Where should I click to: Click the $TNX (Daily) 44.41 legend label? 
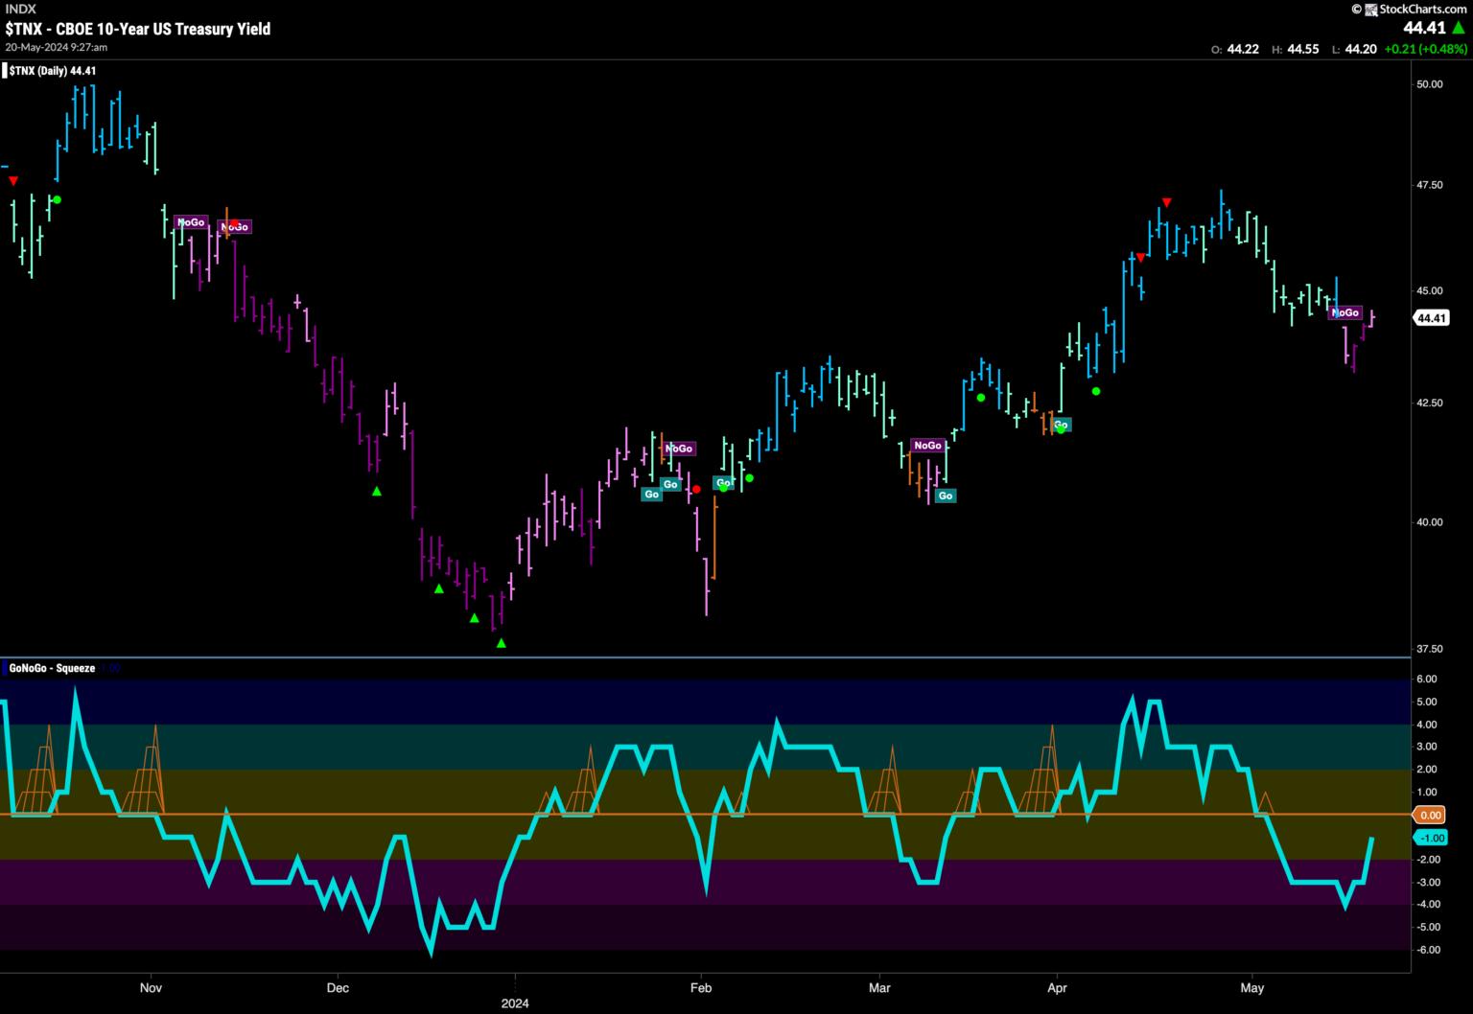pyautogui.click(x=53, y=71)
